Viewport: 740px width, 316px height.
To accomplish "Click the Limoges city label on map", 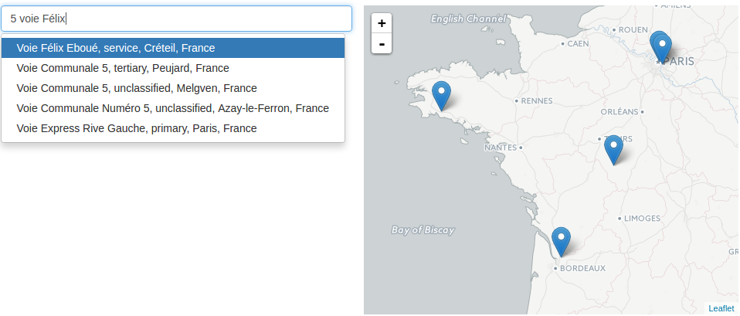I will coord(642,218).
